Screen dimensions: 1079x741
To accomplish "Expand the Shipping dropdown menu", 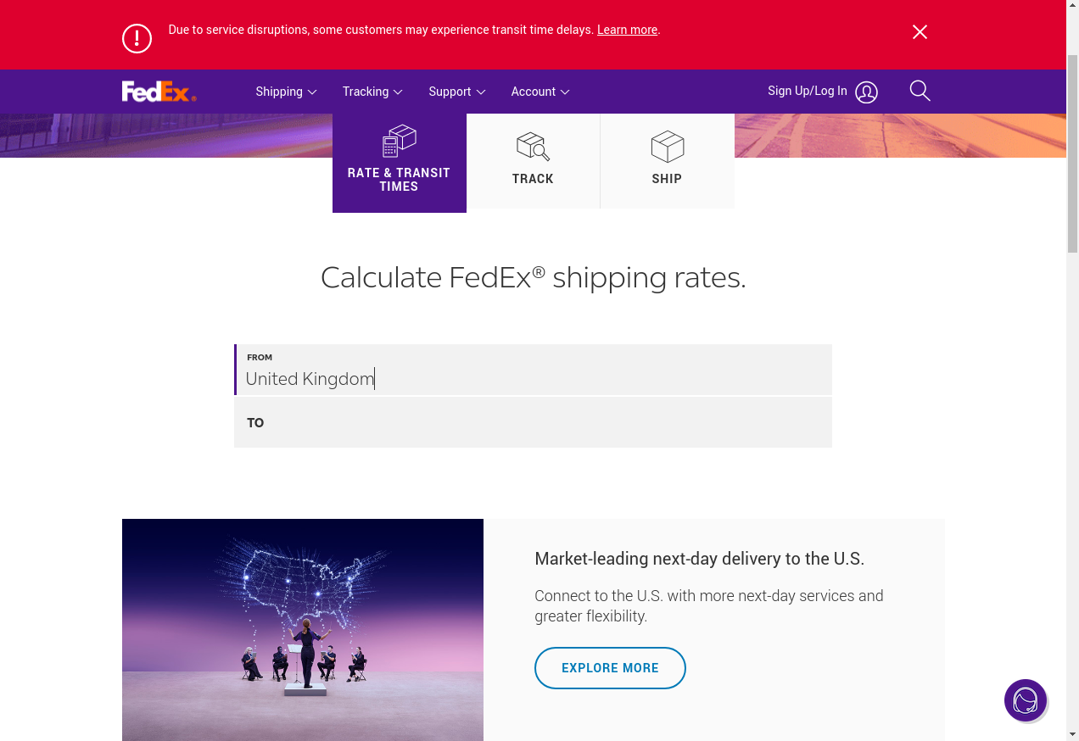I will [286, 92].
